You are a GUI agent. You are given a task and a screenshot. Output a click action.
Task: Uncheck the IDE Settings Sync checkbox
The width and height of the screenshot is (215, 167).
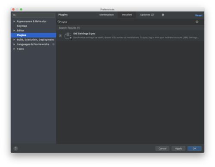click(x=60, y=36)
